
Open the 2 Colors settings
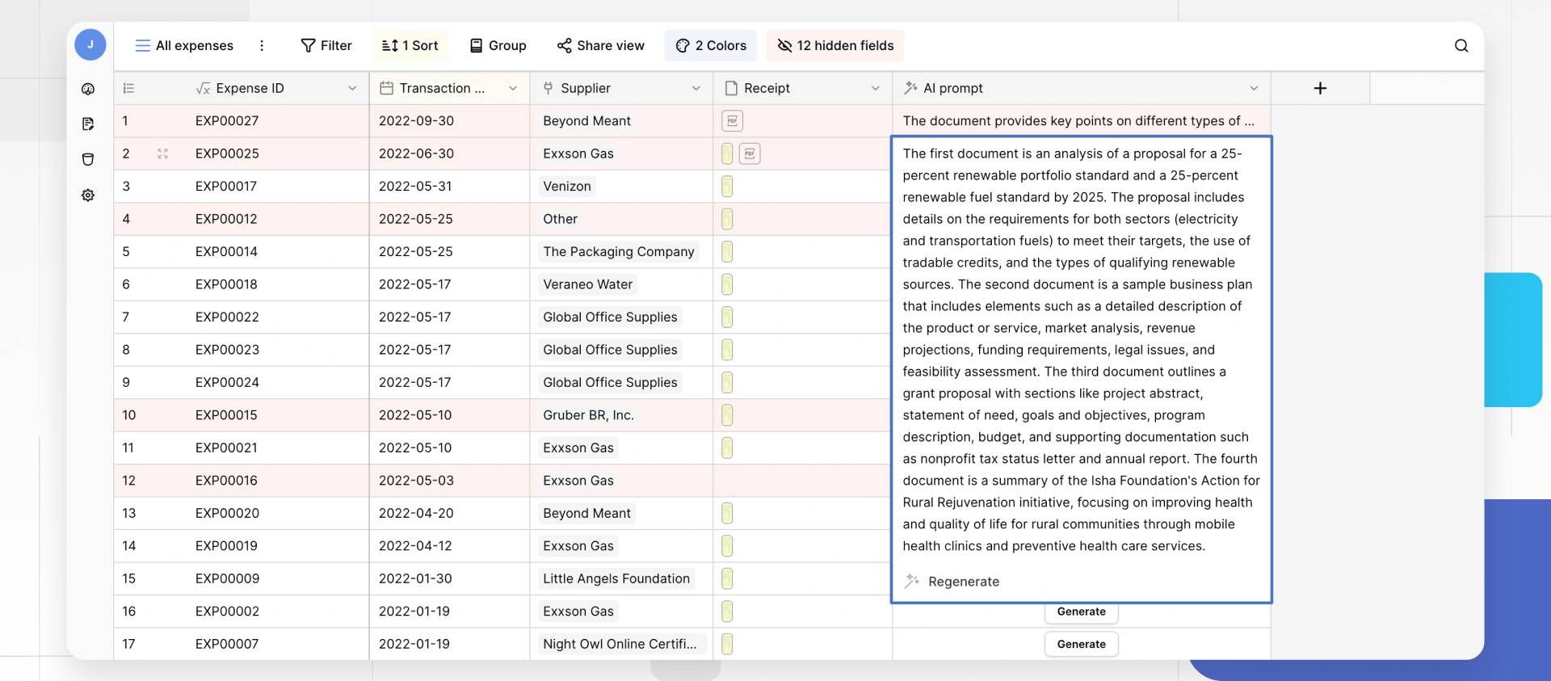pos(711,46)
